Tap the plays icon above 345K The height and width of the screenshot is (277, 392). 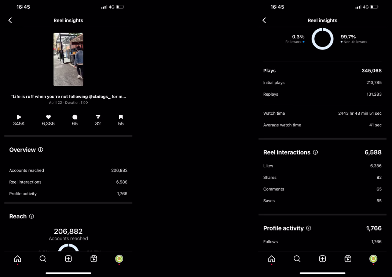[x=19, y=117]
